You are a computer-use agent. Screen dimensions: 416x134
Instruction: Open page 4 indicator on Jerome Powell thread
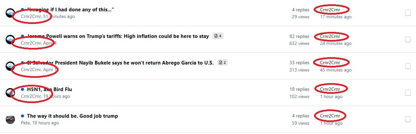click(218, 36)
